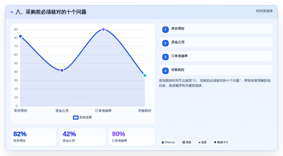Click the 82% 库存周转 stat card
283x156 pixels.
tap(33, 137)
